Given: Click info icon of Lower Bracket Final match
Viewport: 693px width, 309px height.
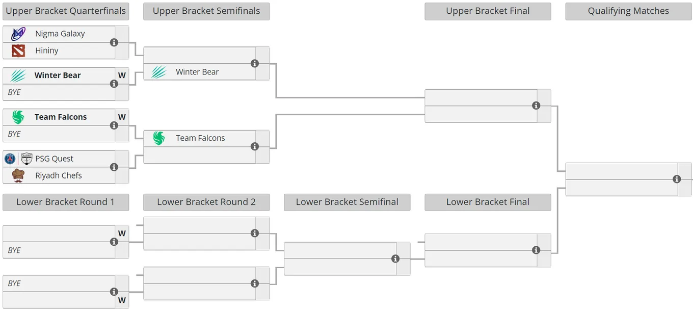Looking at the screenshot, I should click(536, 250).
